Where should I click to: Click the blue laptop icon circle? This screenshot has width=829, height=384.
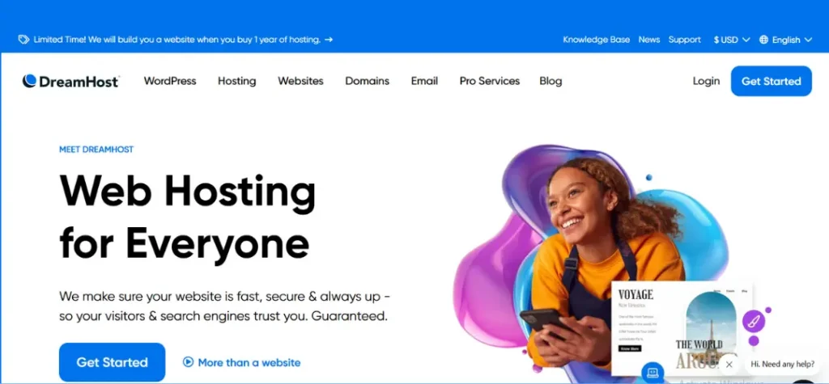tap(653, 373)
